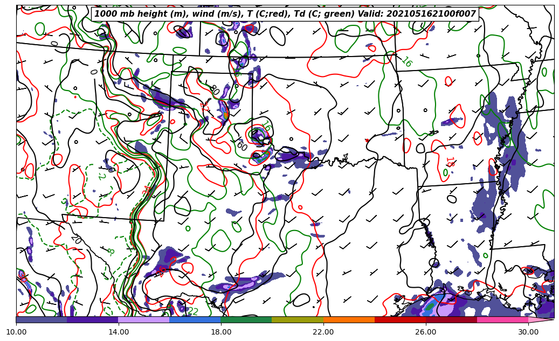Select the orange 22–24 colorbar segment
This screenshot has height=341, width=559.
pyautogui.click(x=349, y=319)
